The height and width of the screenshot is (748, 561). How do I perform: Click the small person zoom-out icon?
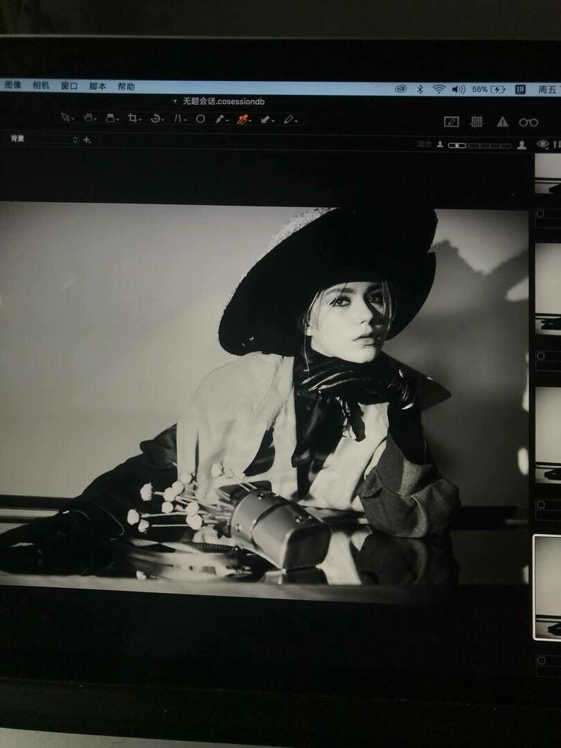440,144
